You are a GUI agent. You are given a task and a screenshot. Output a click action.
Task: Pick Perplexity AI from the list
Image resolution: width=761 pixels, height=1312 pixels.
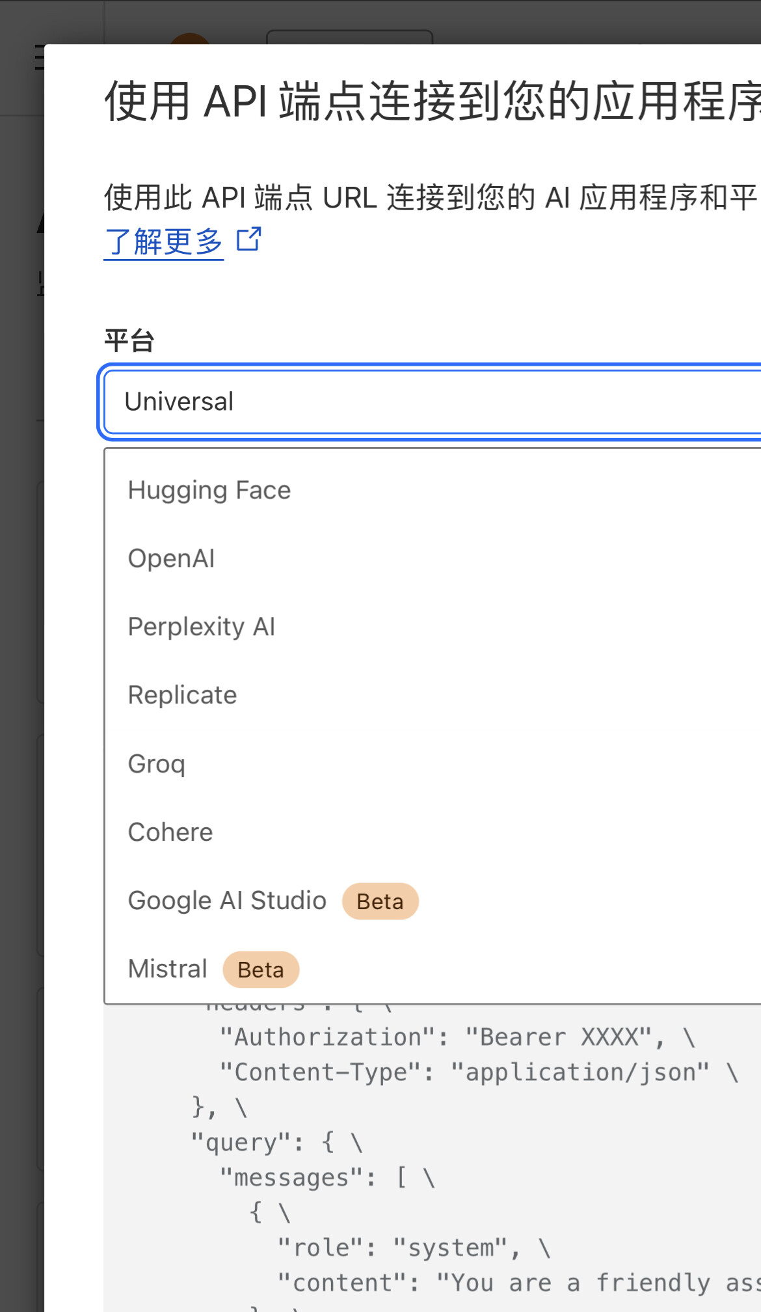(x=433, y=627)
